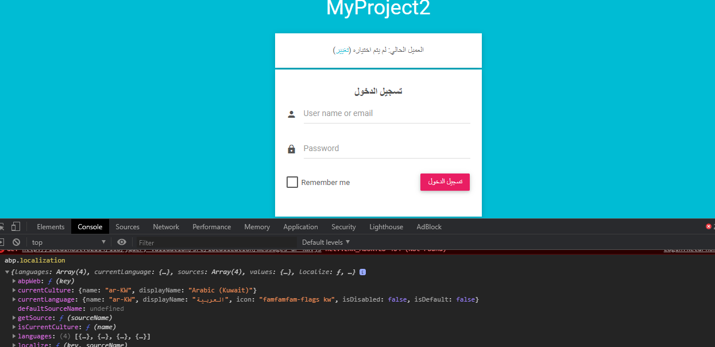
Task: Toggle the device toolbar icon
Action: click(x=15, y=226)
